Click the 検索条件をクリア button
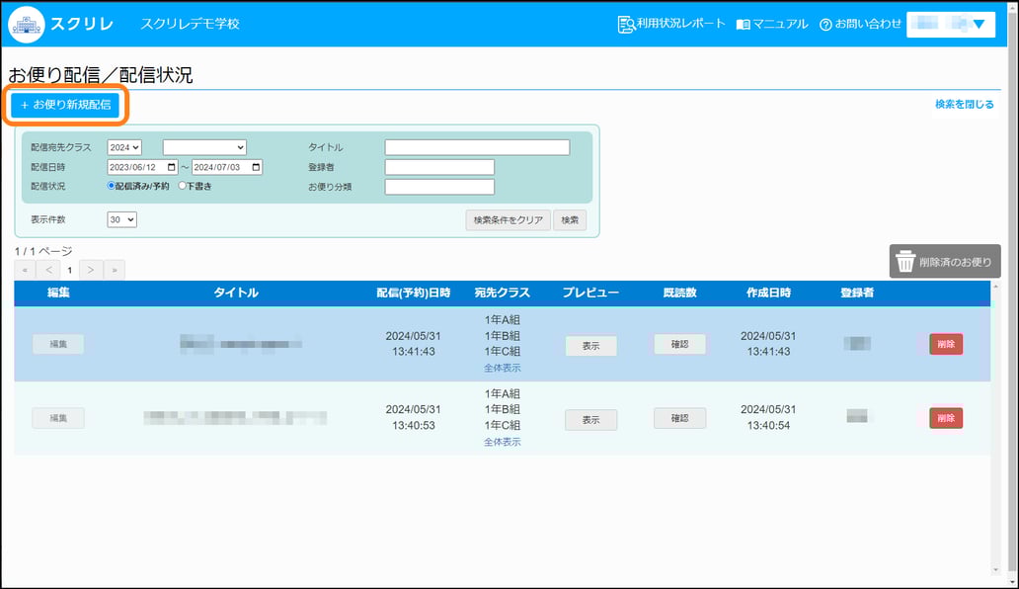Screen dimensions: 1019x589 click(509, 219)
